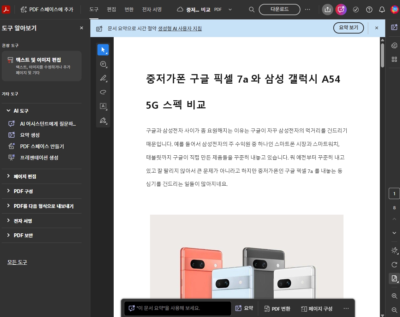Open the 편집 tab
400x317 pixels.
tap(112, 10)
